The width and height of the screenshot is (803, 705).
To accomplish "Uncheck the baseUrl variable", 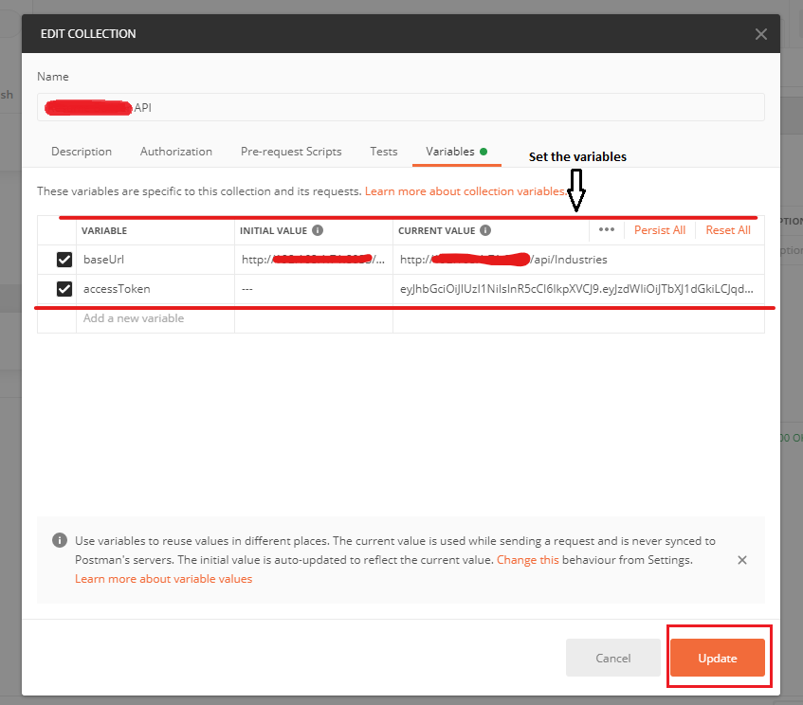I will click(64, 259).
